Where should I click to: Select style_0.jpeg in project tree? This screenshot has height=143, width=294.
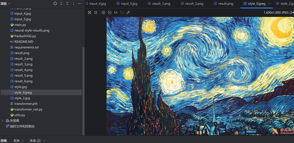41,93
